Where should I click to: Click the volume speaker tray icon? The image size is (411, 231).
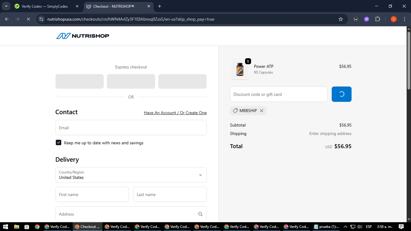[x=359, y=227]
